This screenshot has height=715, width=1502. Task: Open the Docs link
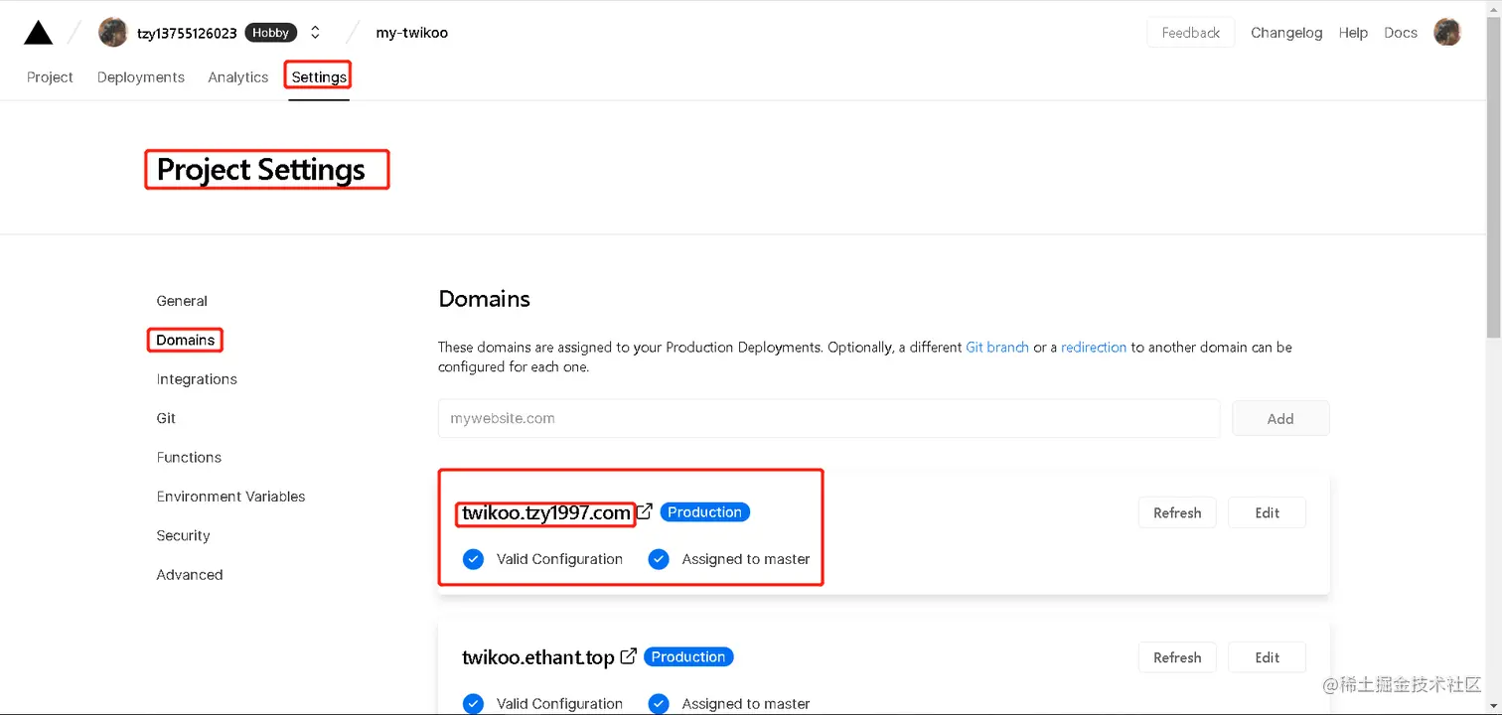[1401, 33]
